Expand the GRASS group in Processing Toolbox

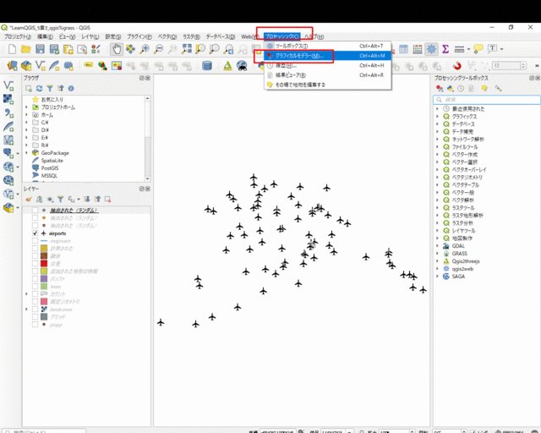click(437, 254)
